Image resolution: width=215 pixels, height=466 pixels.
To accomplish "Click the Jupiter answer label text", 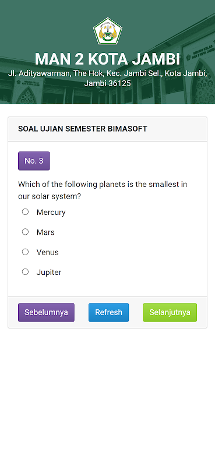I will [49, 273].
